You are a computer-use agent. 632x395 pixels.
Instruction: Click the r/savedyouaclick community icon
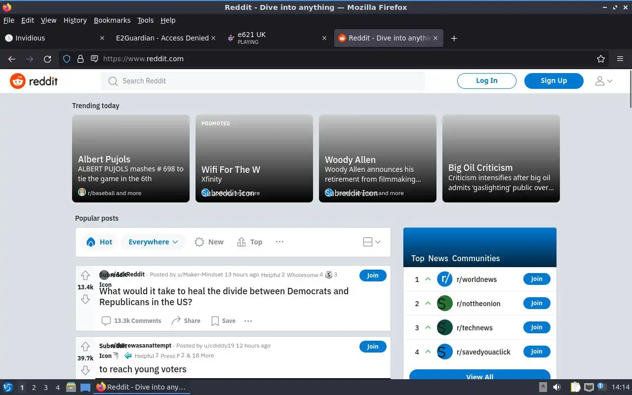click(445, 352)
